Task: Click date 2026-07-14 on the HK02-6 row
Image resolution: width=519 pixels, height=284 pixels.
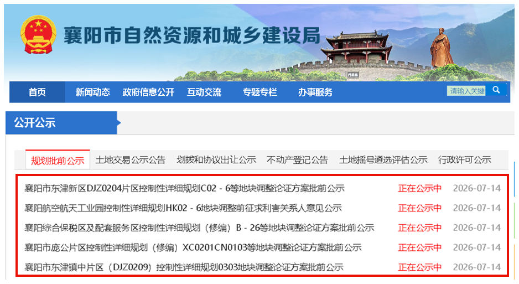Action: 477,208
